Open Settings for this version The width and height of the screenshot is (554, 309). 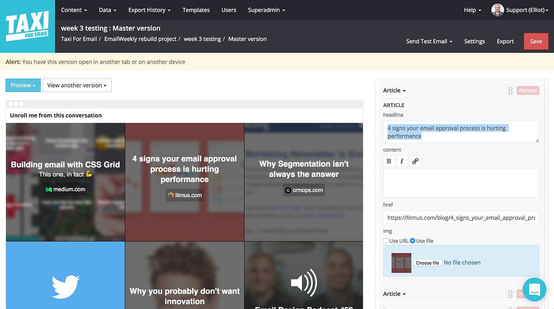475,41
